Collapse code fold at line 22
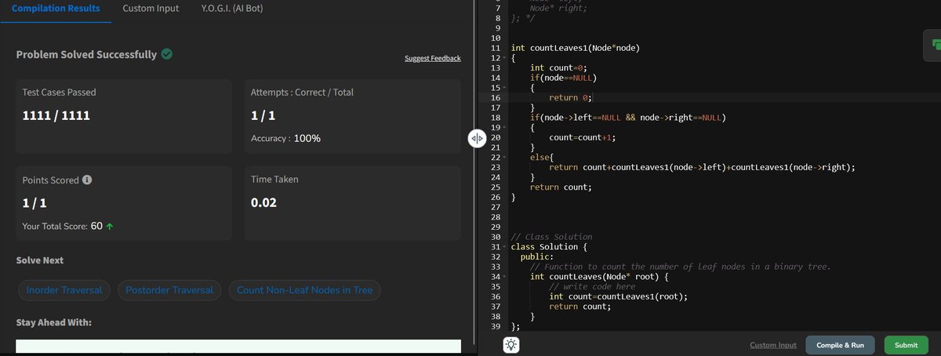941x356 pixels. click(504, 158)
